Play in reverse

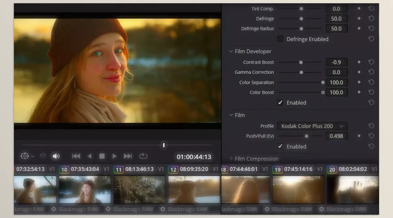(x=90, y=156)
